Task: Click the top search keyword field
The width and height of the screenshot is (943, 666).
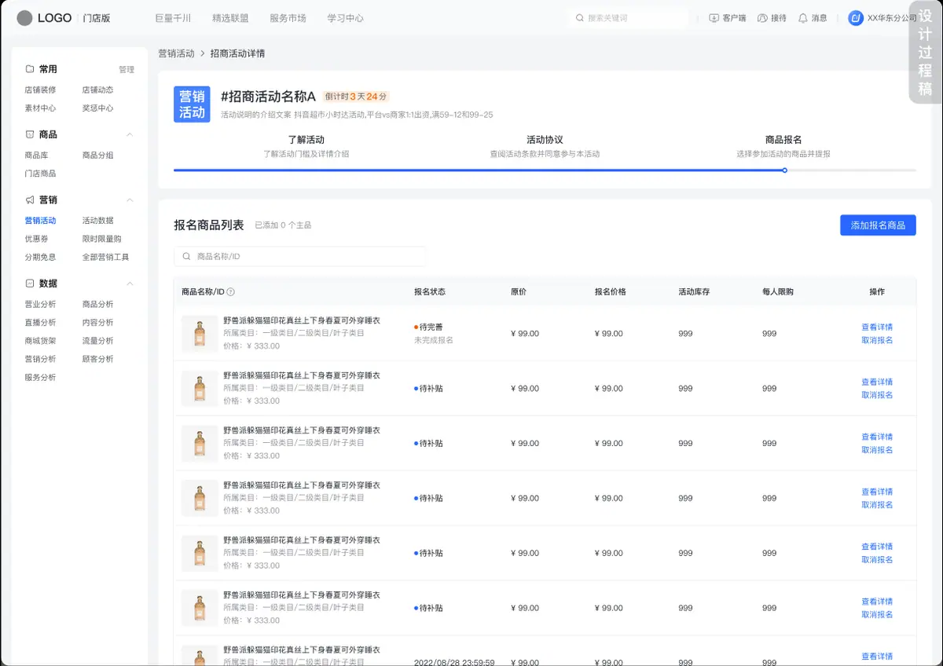Action: [628, 18]
